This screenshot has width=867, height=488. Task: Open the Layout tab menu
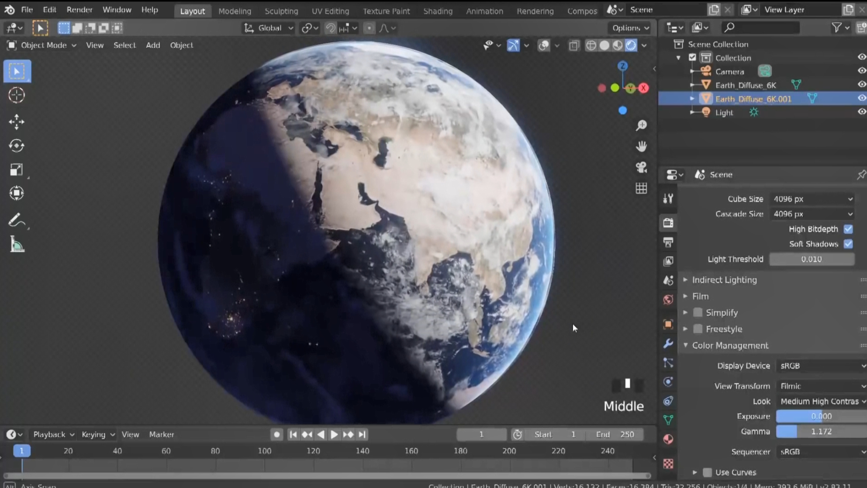point(192,11)
